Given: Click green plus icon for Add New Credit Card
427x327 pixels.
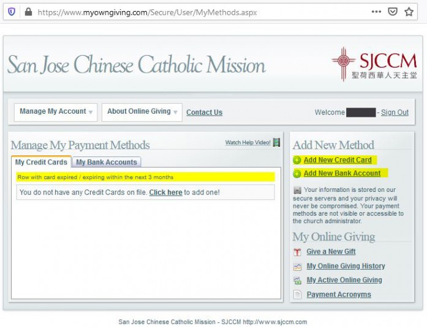Looking at the screenshot, I should pos(297,160).
